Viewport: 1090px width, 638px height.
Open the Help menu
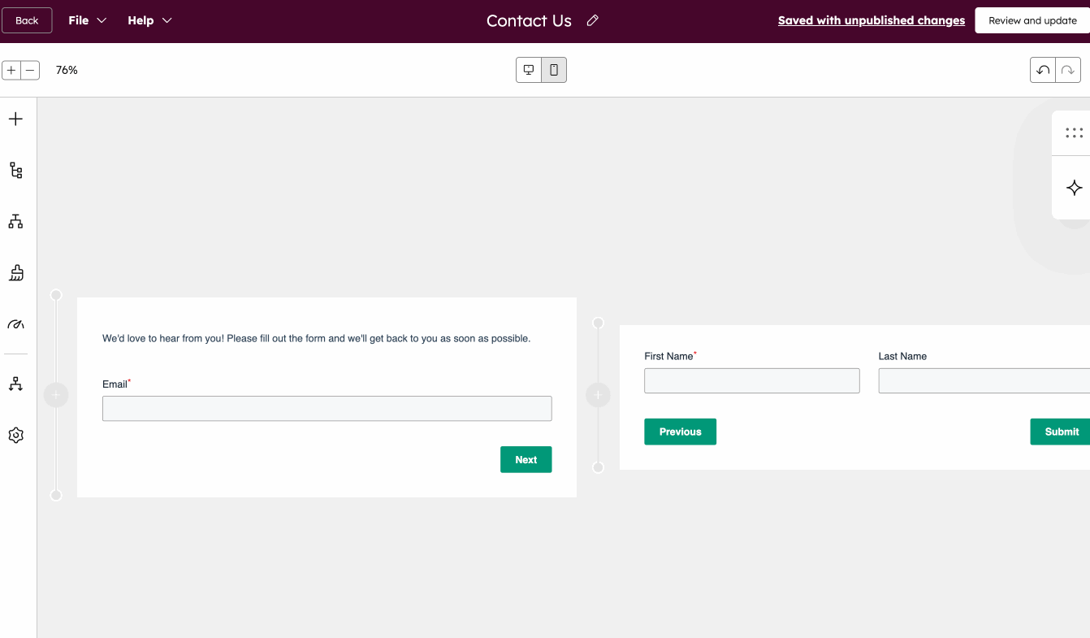(141, 20)
